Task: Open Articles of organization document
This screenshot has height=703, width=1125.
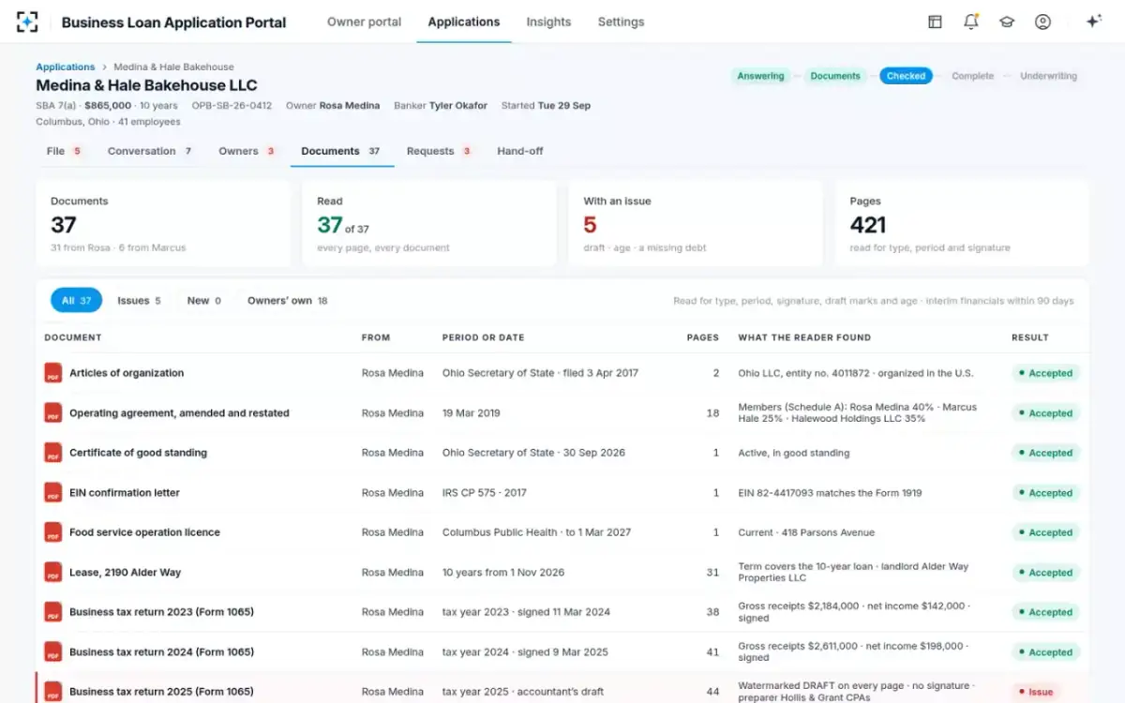Action: (x=127, y=373)
